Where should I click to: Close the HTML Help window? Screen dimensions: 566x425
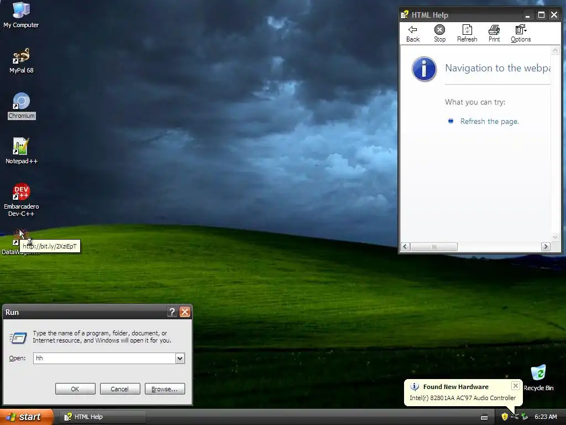pos(554,15)
